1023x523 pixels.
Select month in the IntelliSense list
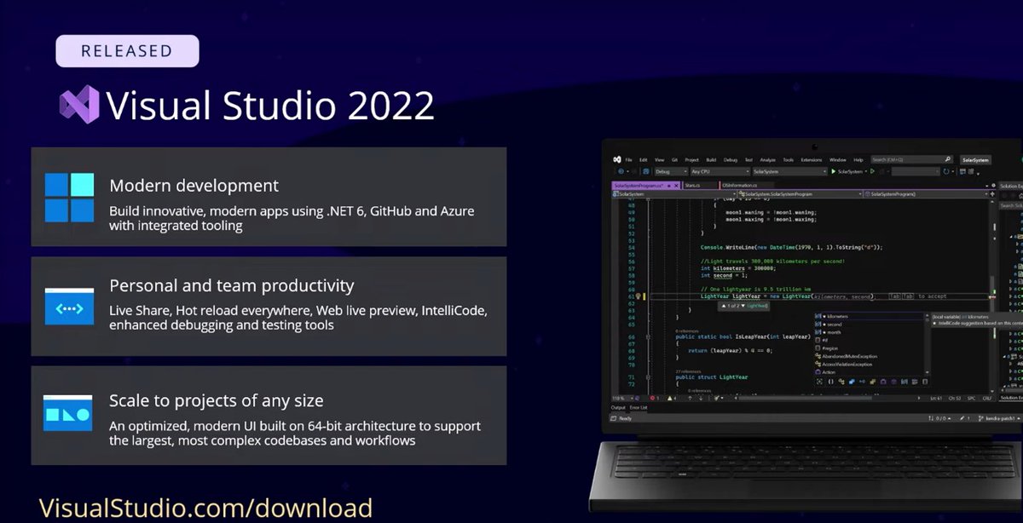871,332
